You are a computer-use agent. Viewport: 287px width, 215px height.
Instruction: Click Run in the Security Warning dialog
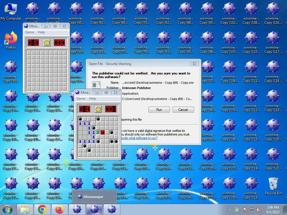159,110
